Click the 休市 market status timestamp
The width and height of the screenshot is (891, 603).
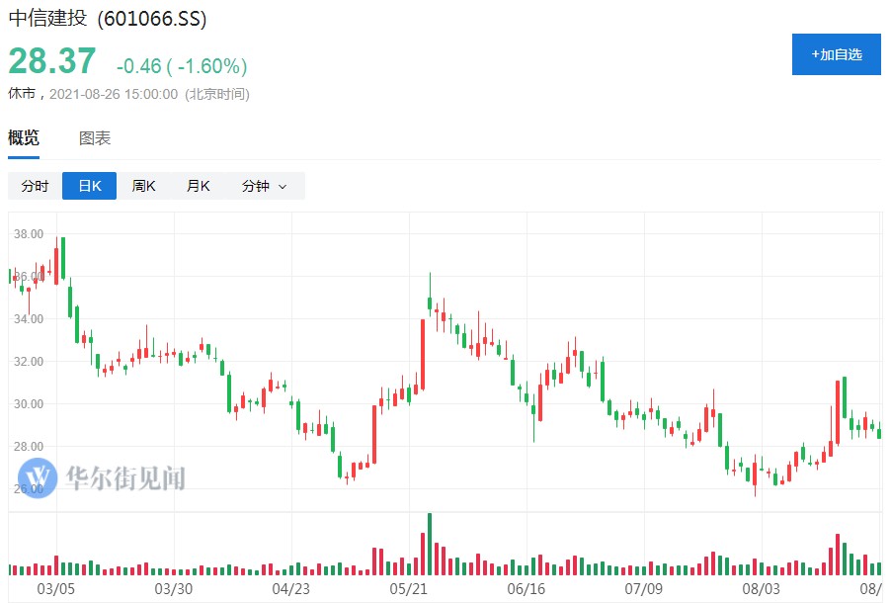click(128, 94)
